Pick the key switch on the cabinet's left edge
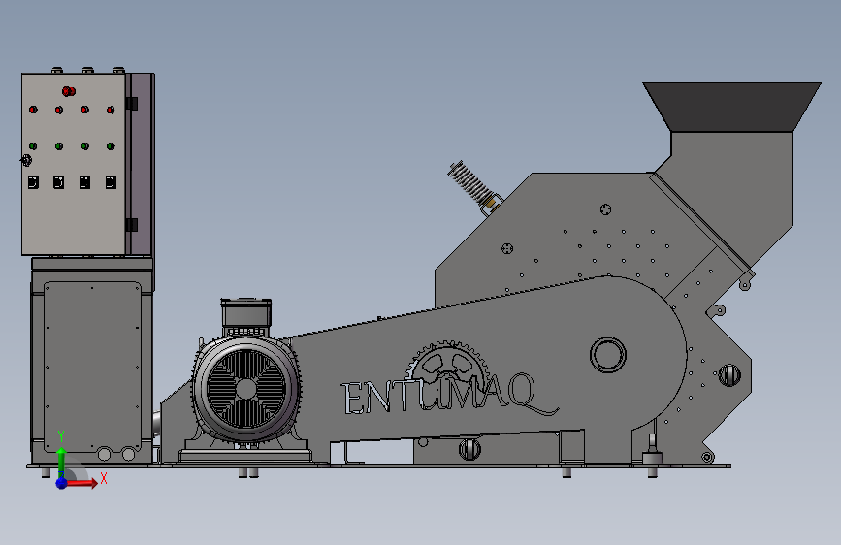 click(26, 160)
